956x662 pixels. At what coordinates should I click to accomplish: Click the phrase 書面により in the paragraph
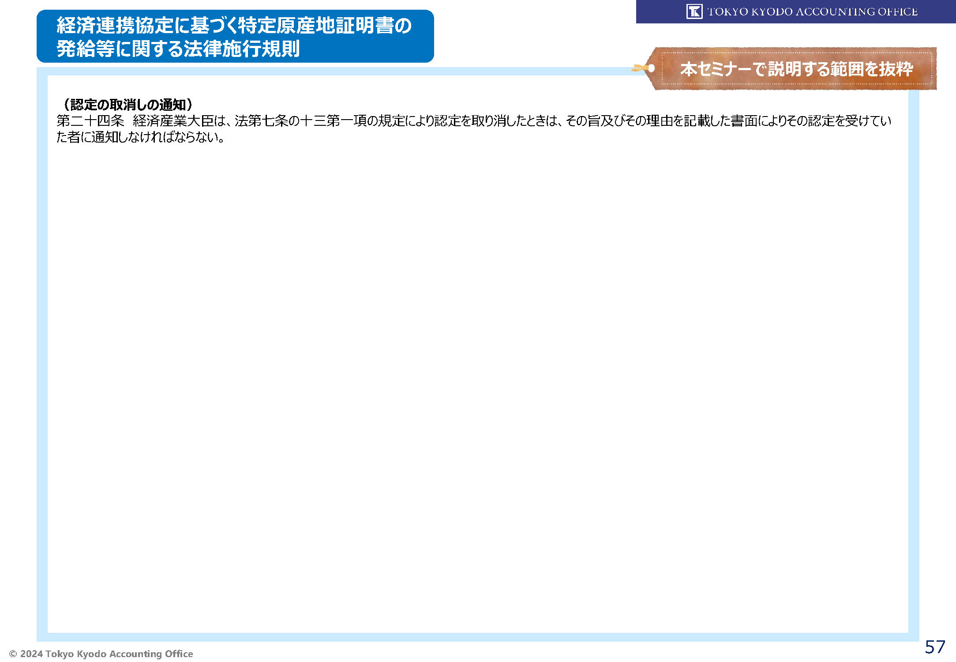point(757,121)
